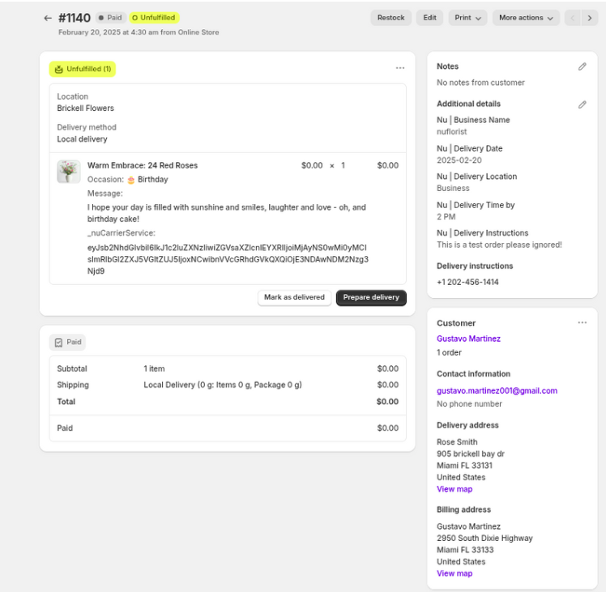Edit Additional details via pencil icon
This screenshot has width=606, height=592.
click(582, 104)
